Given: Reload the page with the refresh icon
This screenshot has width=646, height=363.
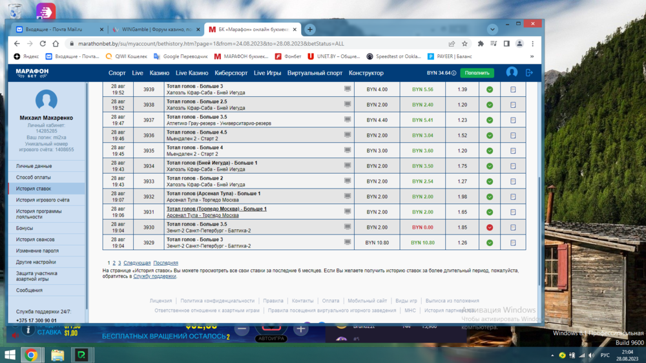Looking at the screenshot, I should [x=43, y=44].
